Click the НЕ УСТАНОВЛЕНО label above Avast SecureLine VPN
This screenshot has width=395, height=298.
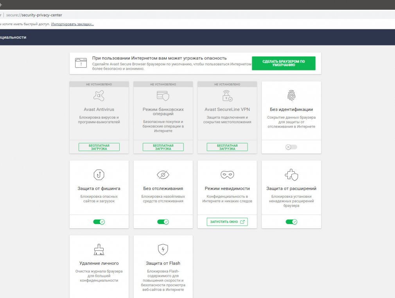click(x=227, y=84)
